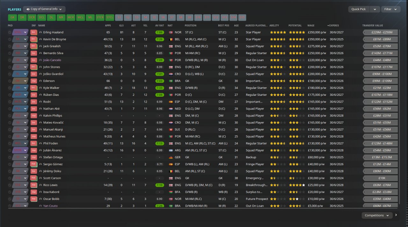Toggle picked checkmark for Stefan Ortega
This screenshot has height=227, width=408.
coord(10,157)
